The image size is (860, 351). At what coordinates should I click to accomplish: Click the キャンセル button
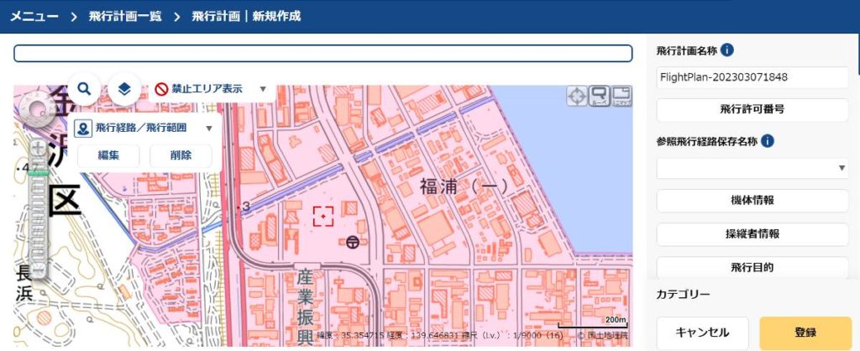[702, 333]
